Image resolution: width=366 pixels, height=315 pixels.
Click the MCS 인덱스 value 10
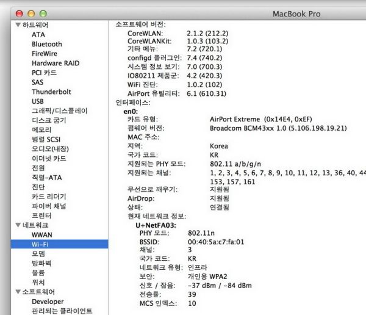pos(192,303)
